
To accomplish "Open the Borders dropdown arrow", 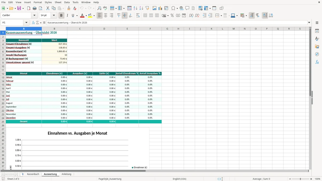I will pos(221,16).
